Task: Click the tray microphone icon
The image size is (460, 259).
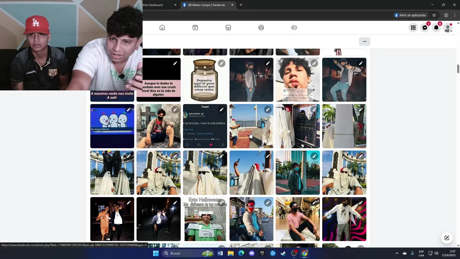Action: tap(412, 253)
